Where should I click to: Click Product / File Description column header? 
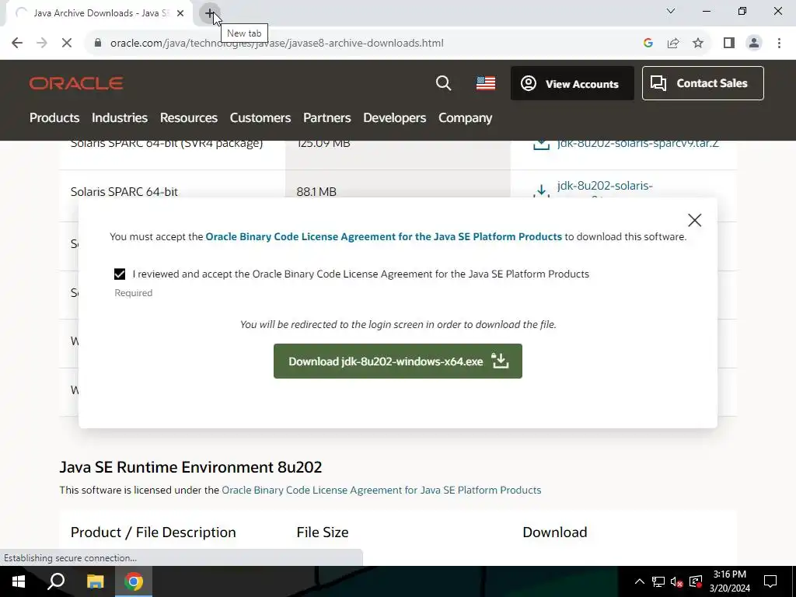coord(153,532)
